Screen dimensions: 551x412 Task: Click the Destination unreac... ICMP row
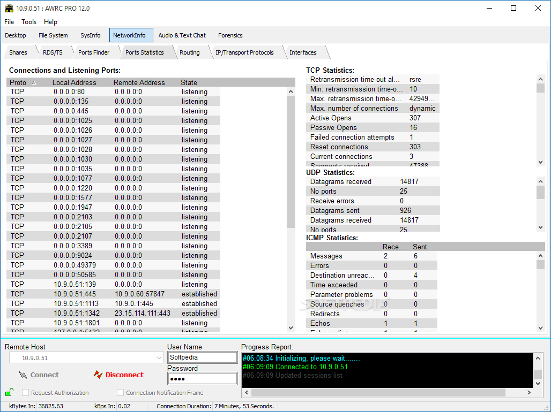point(372,275)
